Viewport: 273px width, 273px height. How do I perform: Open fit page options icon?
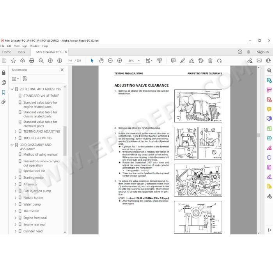(149, 60)
